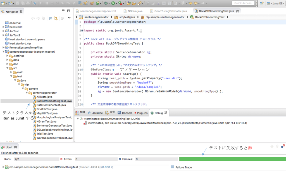Select load.stanford.nlp project
The width and height of the screenshot is (286, 176).
(x=20, y=43)
